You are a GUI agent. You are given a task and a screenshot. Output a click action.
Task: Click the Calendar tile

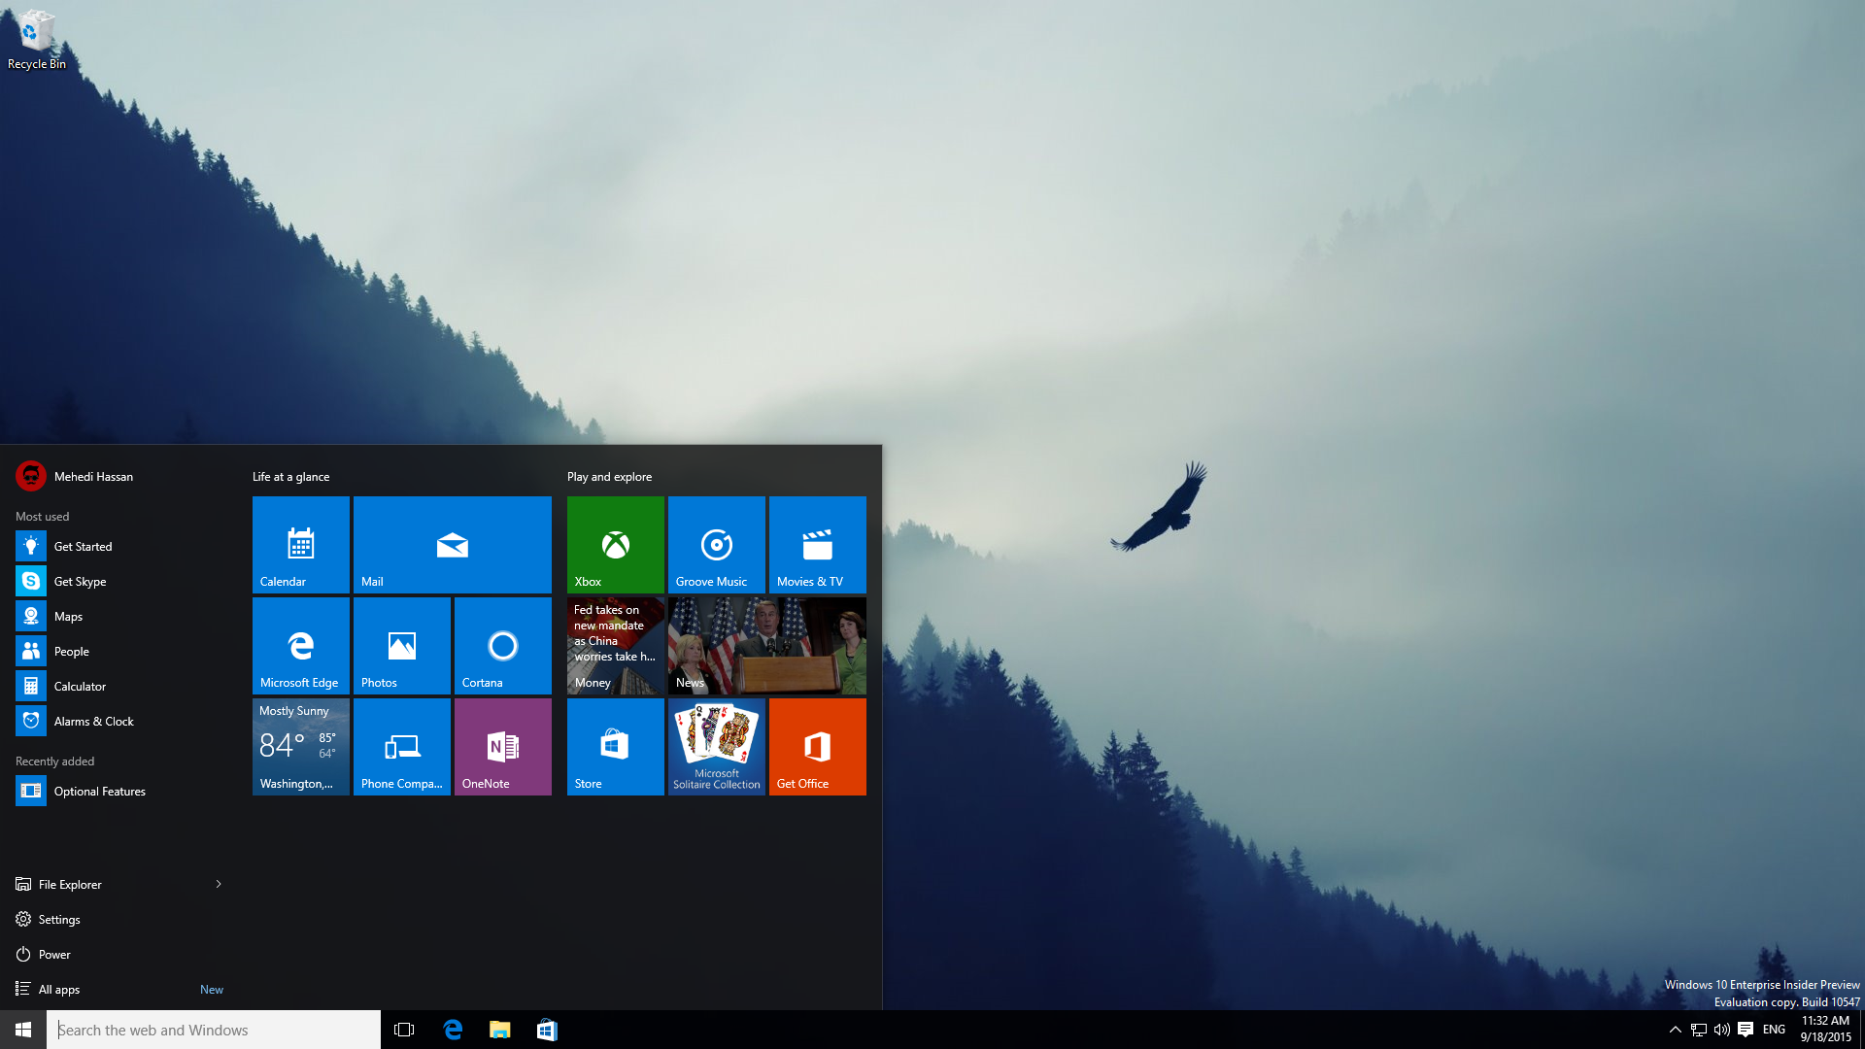point(301,544)
